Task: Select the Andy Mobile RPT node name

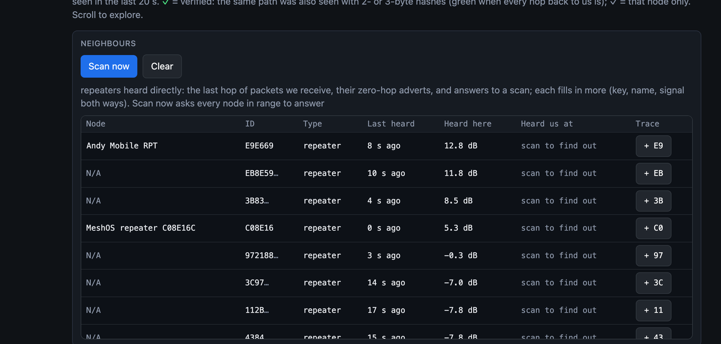Action: pos(122,146)
